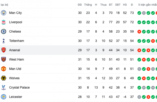Click the HS column header
Image resolution: width=157 pixels, height=102 pixels.
125,4
